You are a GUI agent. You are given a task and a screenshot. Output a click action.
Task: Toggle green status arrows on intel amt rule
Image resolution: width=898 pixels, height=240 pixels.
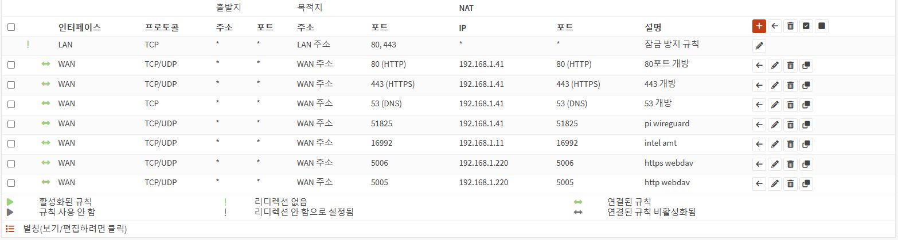point(46,143)
